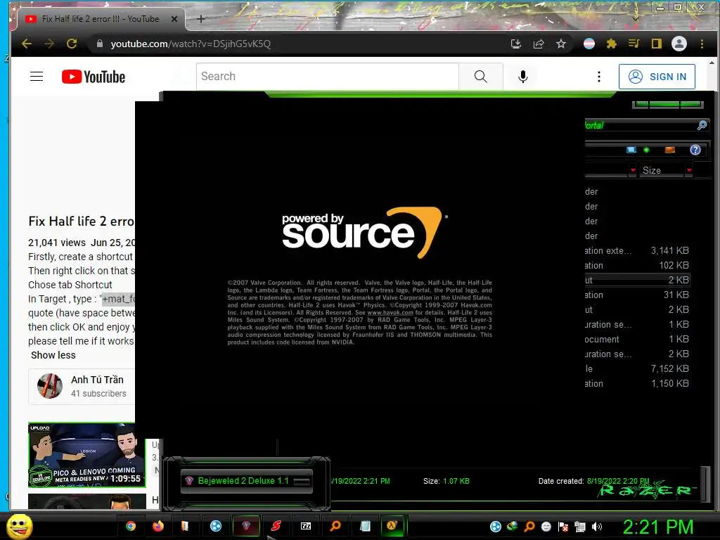Click the network tray icon
Viewport: 720px width, 540px height.
(580, 527)
